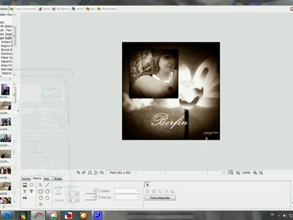The image size is (293, 220).
Task: Open the AniGif tab at top
Action: [78, 9]
